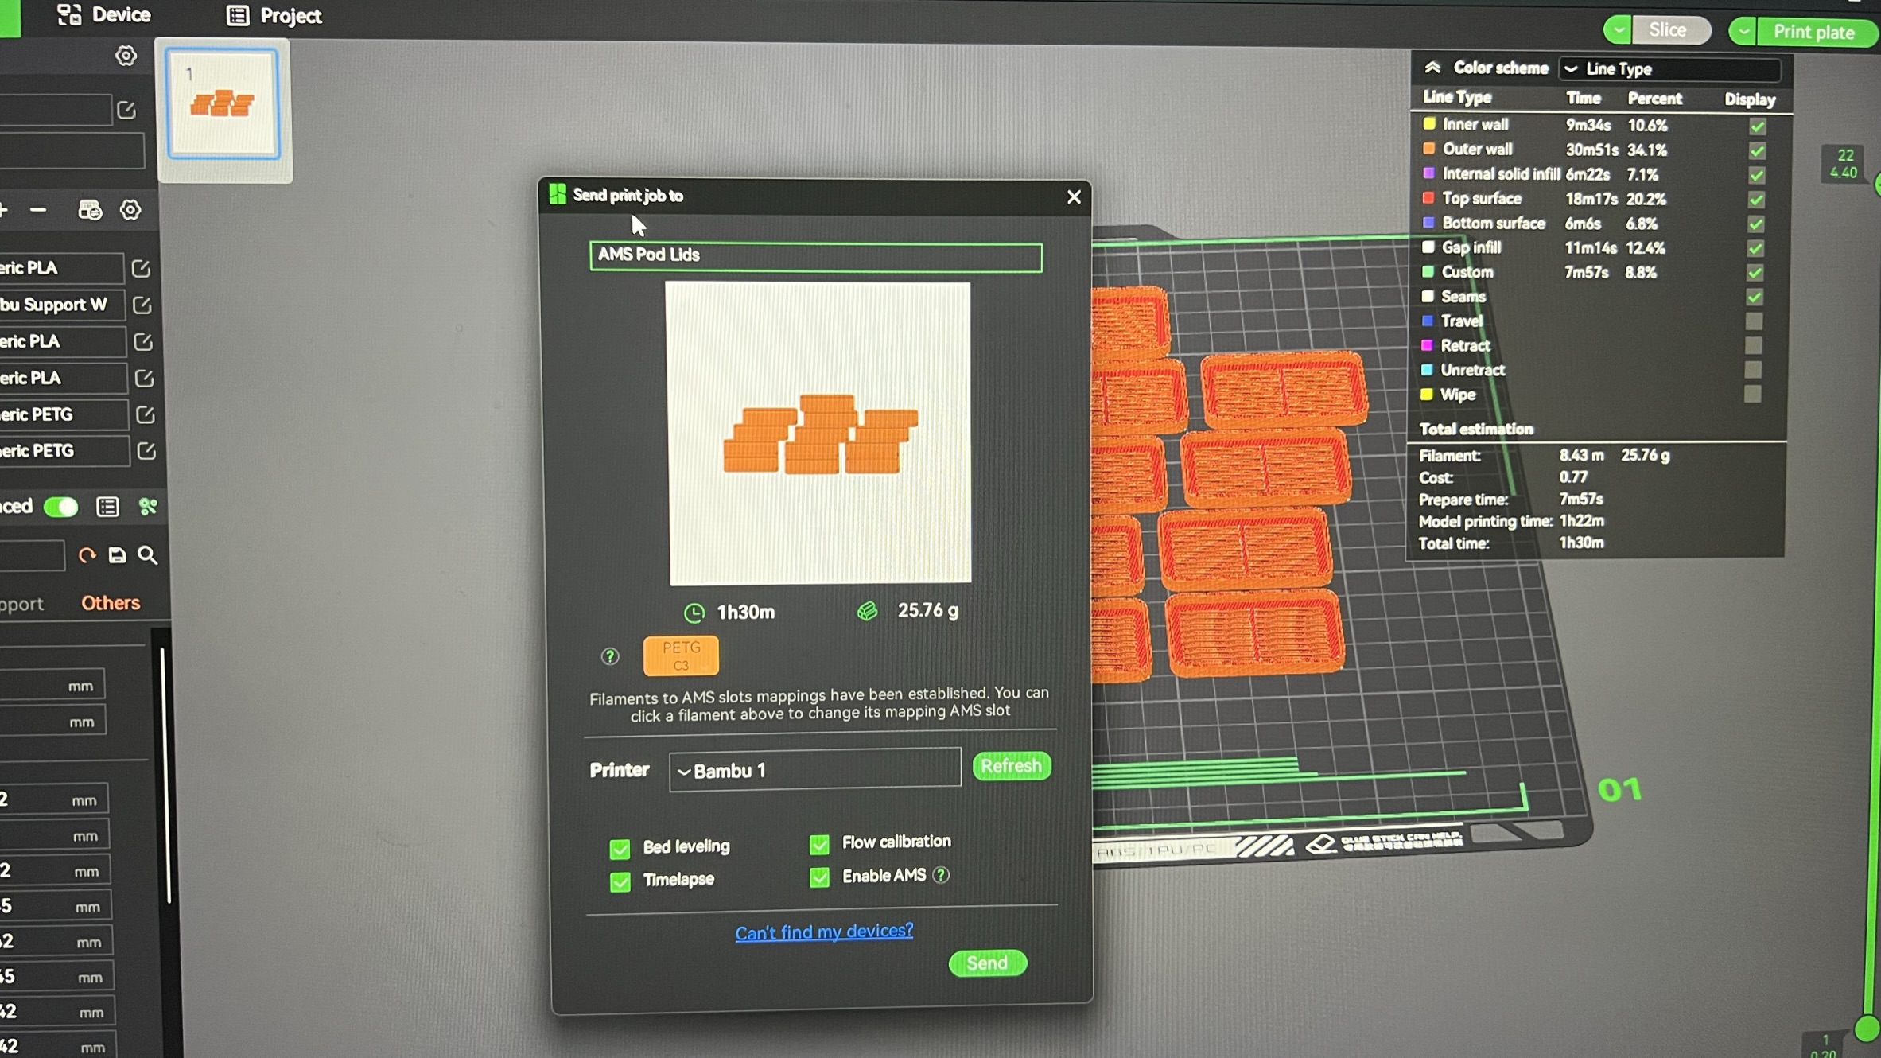Click the search magnifier icon in settings panel
Screen dimensions: 1881x1058
(147, 555)
